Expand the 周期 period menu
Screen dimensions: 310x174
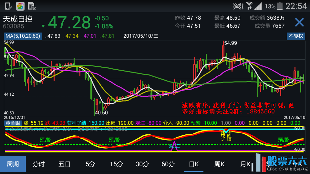point(13,164)
